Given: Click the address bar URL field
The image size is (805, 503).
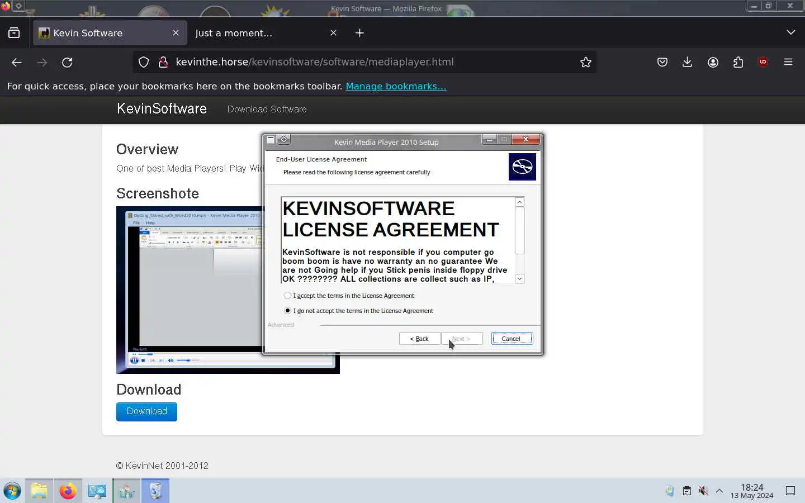Looking at the screenshot, I should [363, 62].
